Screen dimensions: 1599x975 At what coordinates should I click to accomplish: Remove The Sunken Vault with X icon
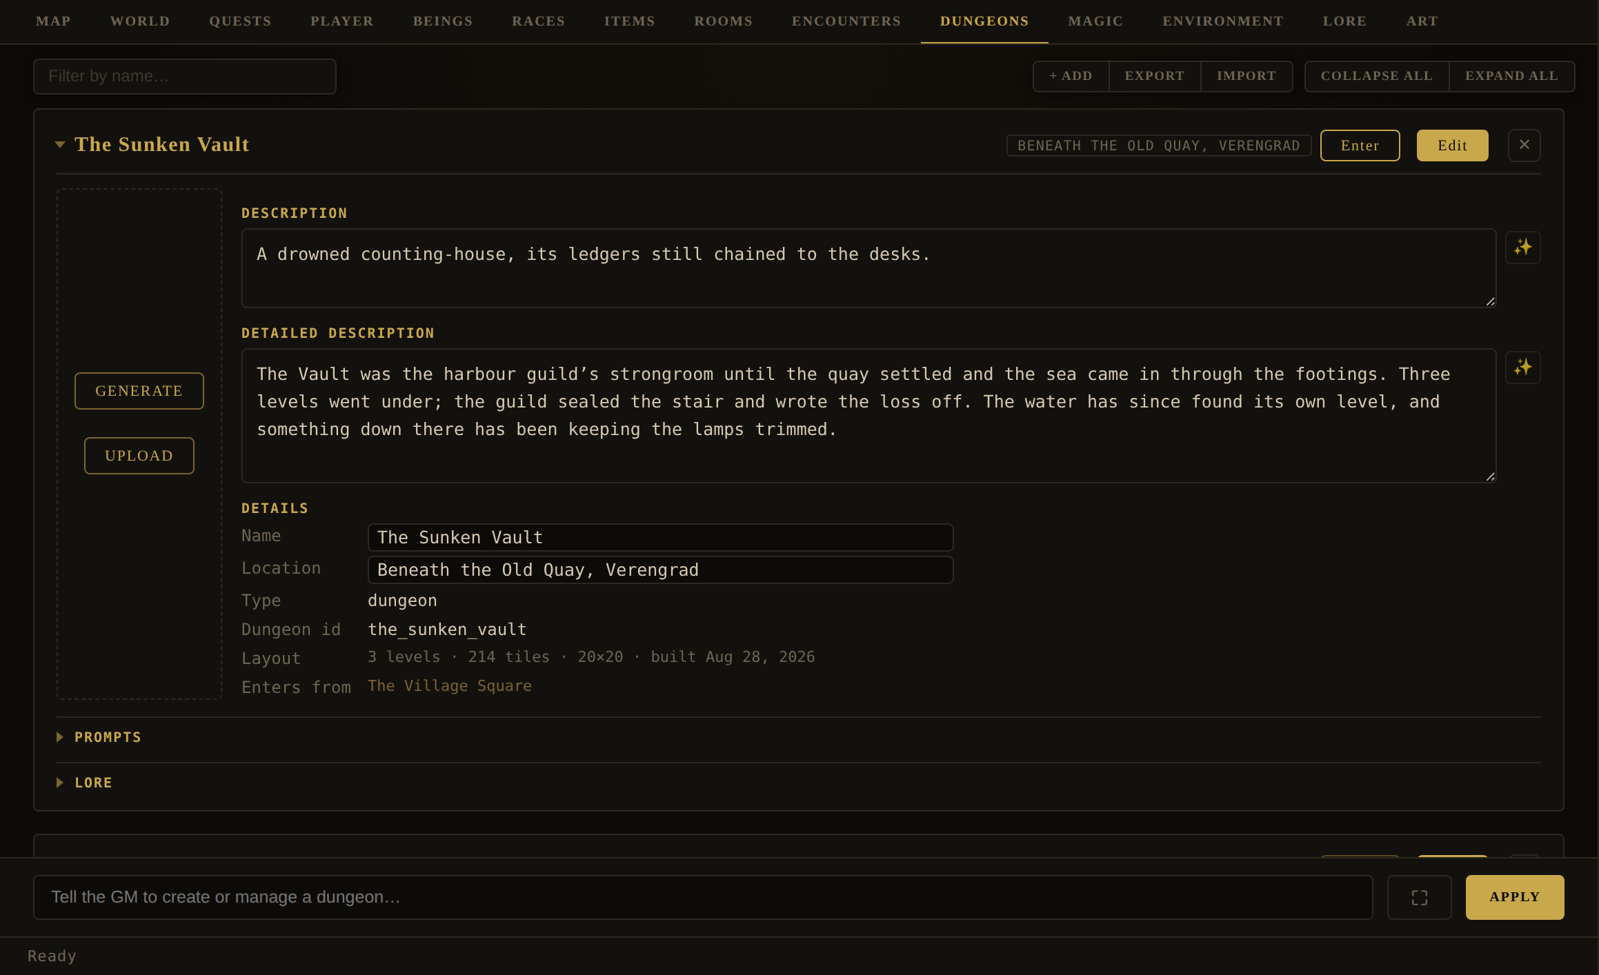(x=1524, y=145)
